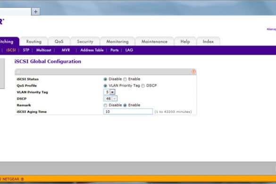
Task: Click the '(1 to 43200 minutes)' hint
Action: coord(173,112)
